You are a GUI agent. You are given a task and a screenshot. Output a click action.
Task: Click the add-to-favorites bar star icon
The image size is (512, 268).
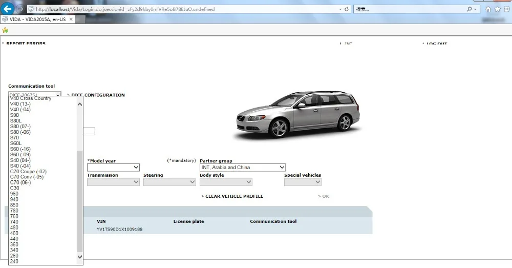(x=5, y=30)
